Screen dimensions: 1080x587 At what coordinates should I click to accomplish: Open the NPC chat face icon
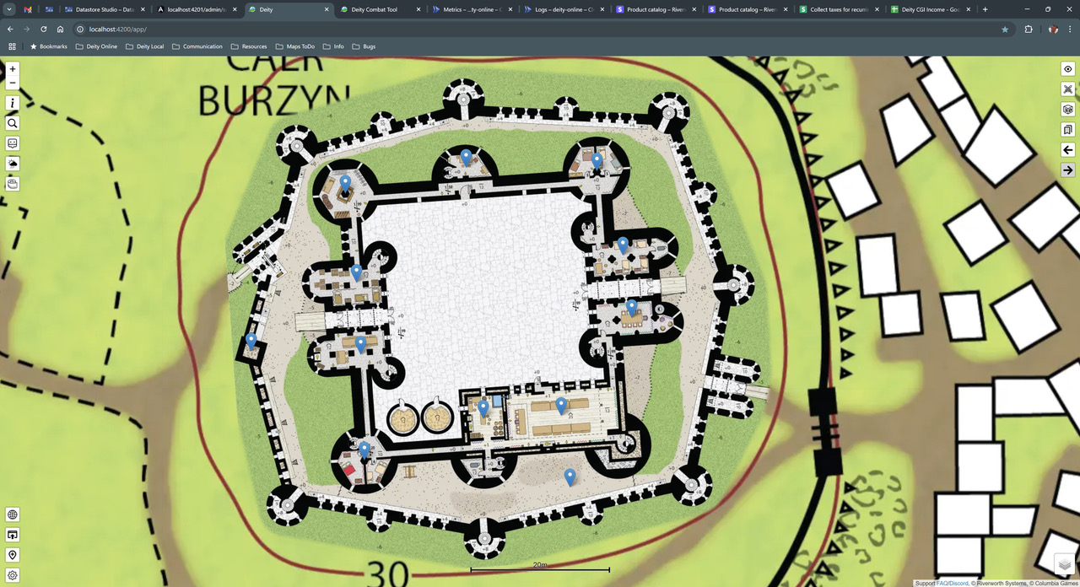point(13,143)
